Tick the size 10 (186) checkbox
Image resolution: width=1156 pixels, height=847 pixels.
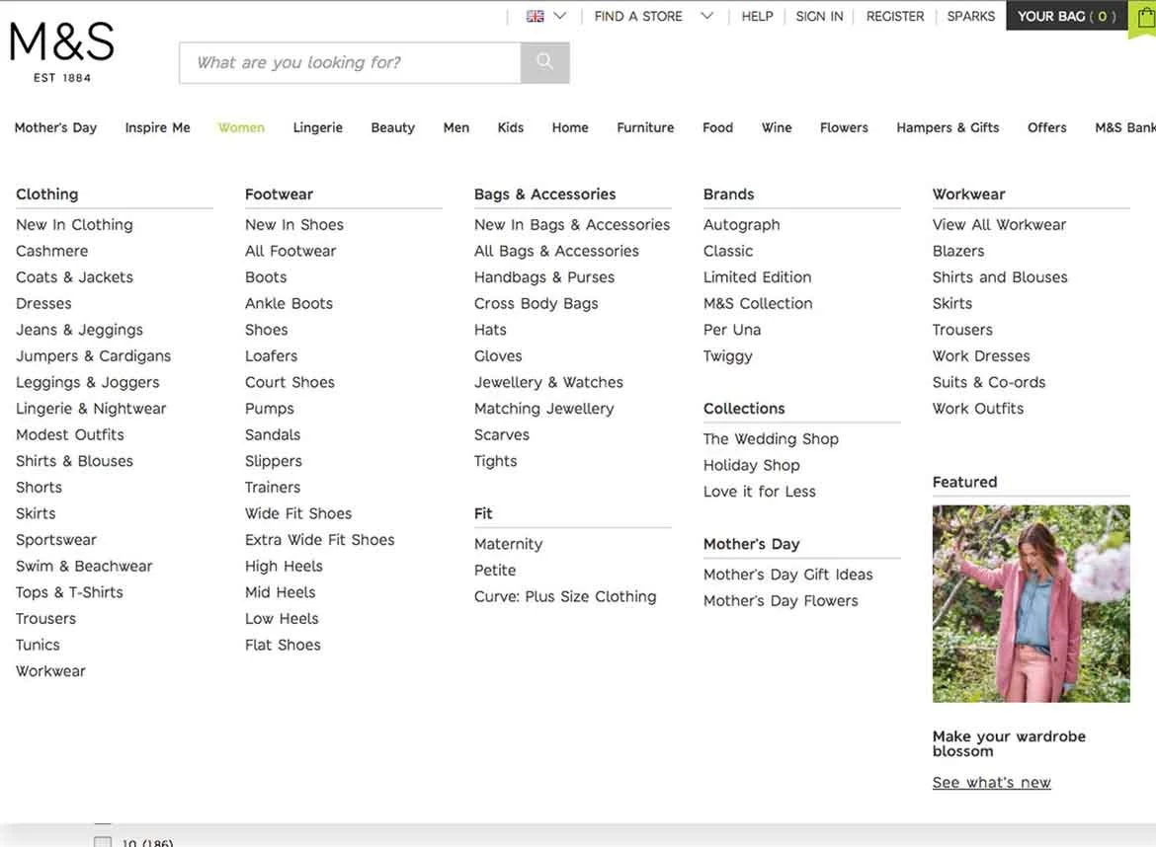click(x=103, y=841)
